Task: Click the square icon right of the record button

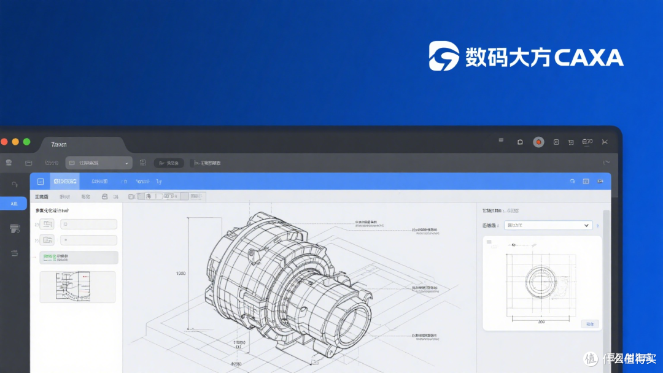Action: 556,142
